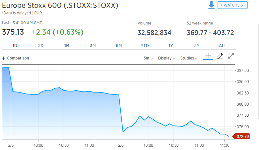Open the 5m interval dropdown

[x=148, y=58]
